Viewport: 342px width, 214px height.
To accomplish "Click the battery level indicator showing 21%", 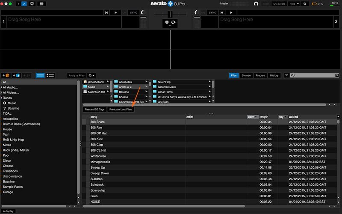I will coord(317,4).
